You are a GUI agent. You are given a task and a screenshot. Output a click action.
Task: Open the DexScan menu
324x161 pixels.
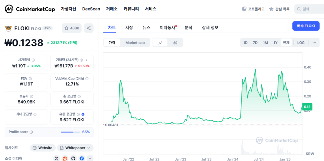point(91,9)
